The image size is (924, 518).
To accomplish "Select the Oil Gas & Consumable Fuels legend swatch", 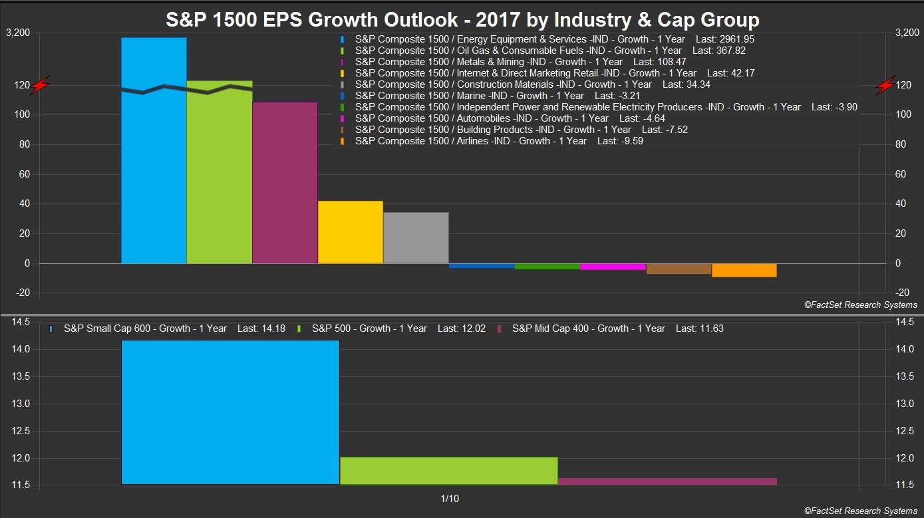I will [342, 51].
